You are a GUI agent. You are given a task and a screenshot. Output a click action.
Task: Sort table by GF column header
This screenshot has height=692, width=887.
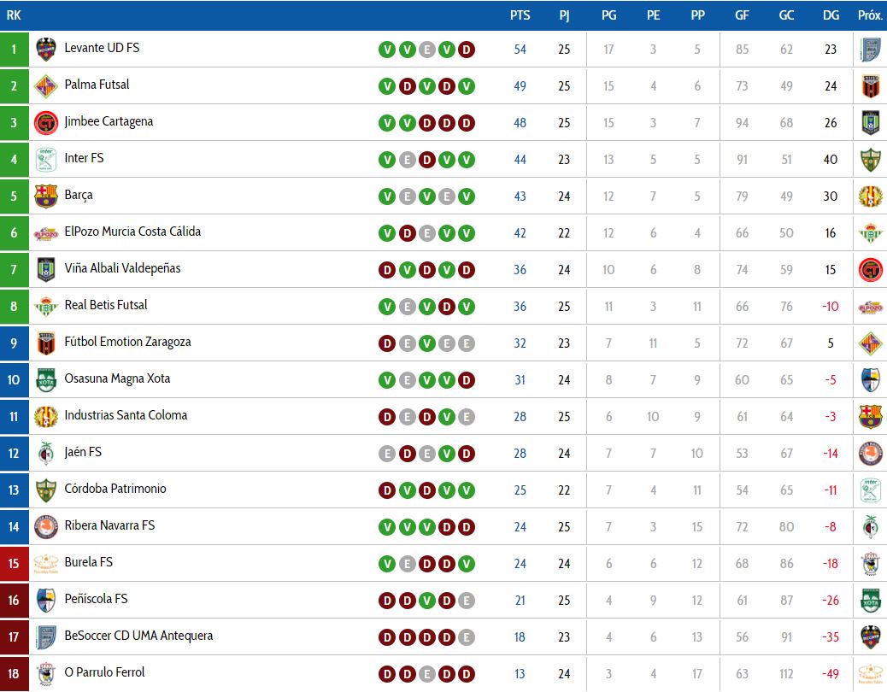coord(742,15)
